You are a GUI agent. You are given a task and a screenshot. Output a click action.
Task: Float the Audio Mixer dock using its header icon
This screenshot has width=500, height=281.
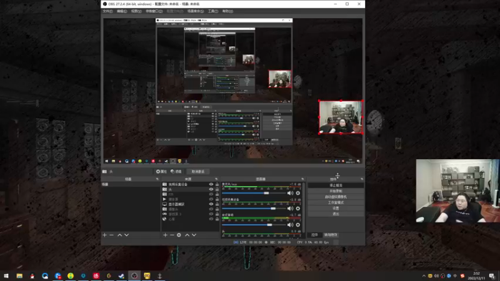(x=302, y=179)
